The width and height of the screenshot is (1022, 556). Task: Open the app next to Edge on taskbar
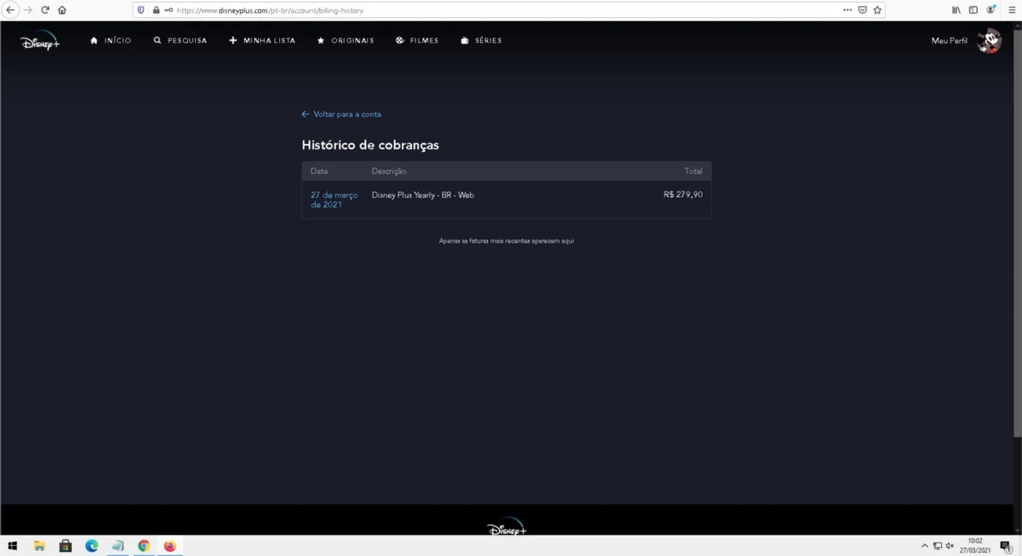118,546
